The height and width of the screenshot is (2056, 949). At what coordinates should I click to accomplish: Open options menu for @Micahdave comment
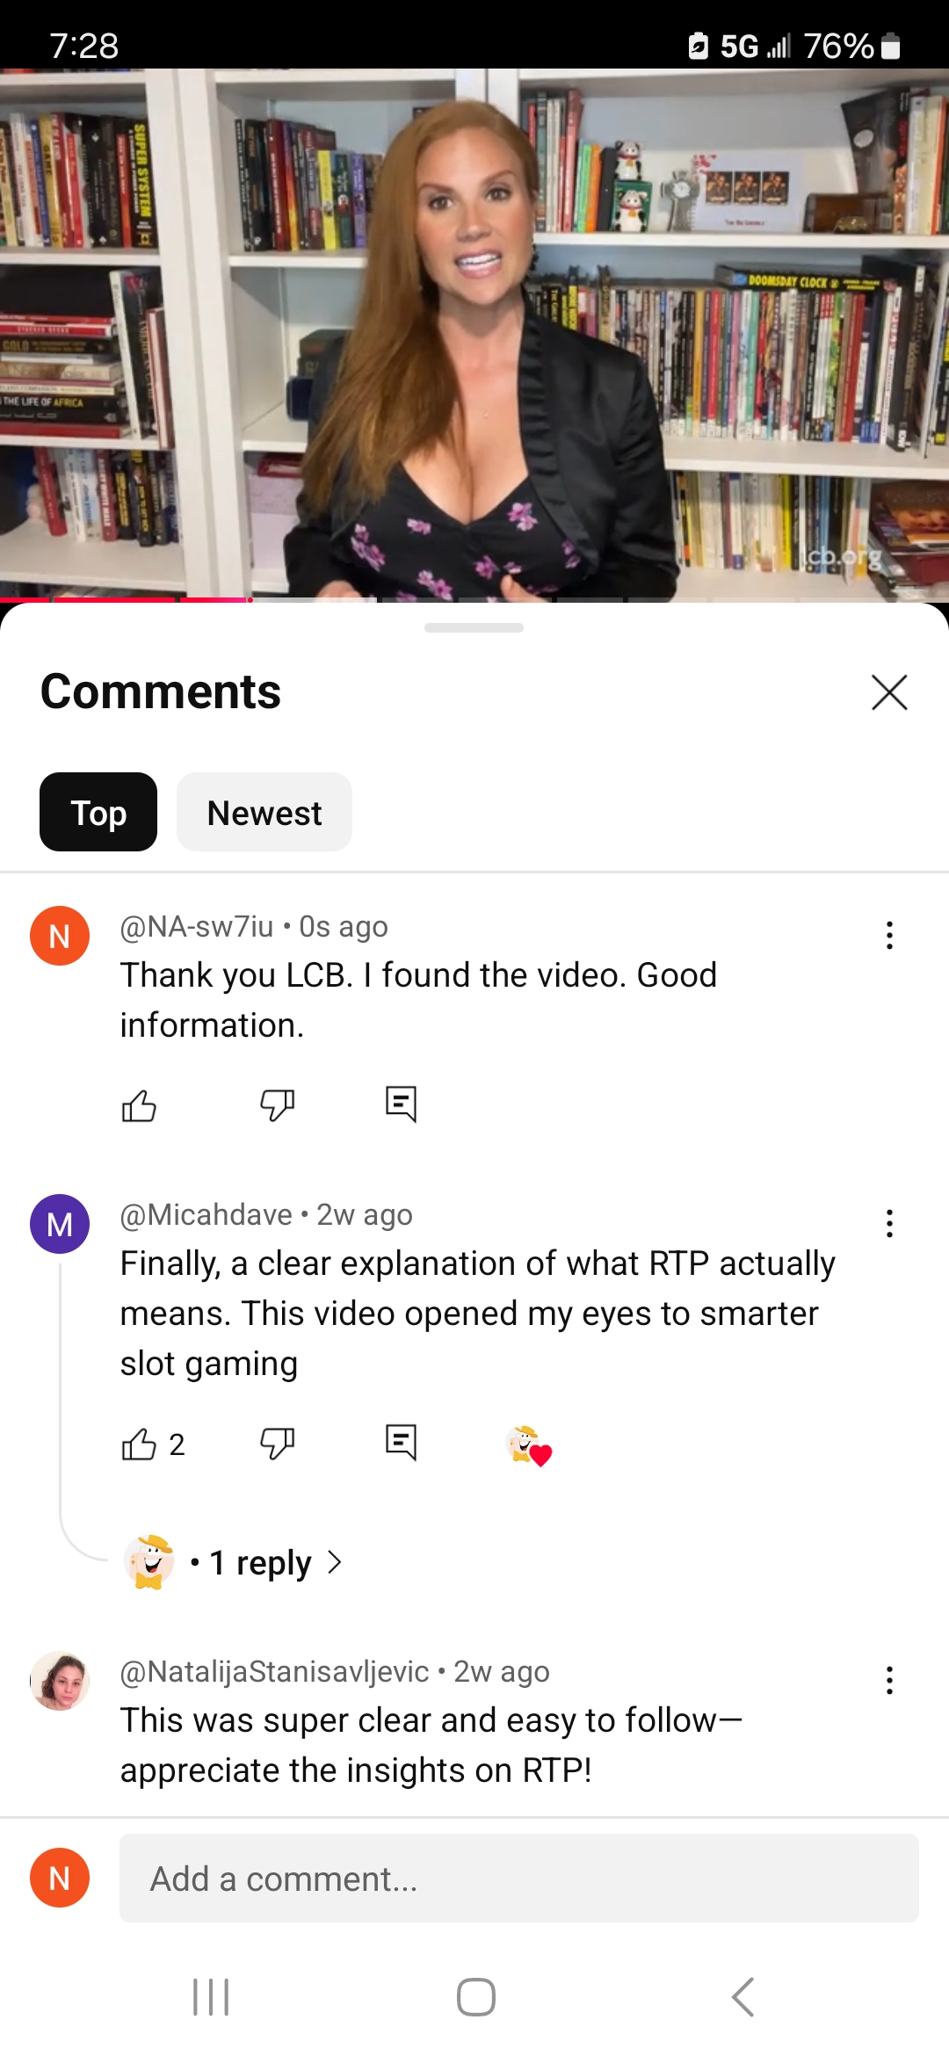point(889,1223)
